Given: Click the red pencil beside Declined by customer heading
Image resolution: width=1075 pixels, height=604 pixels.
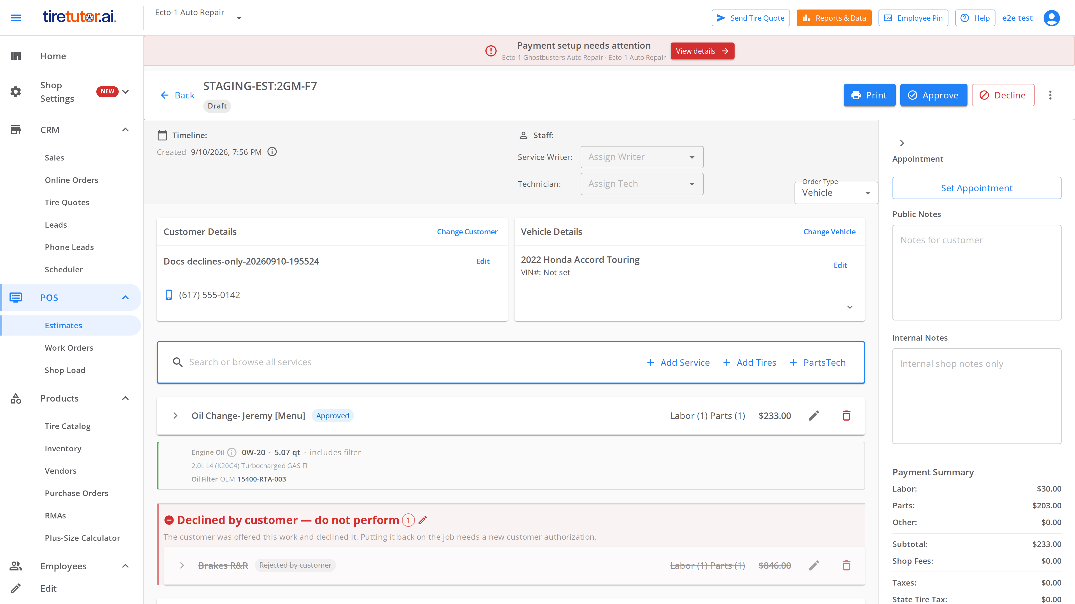Looking at the screenshot, I should pos(423,520).
